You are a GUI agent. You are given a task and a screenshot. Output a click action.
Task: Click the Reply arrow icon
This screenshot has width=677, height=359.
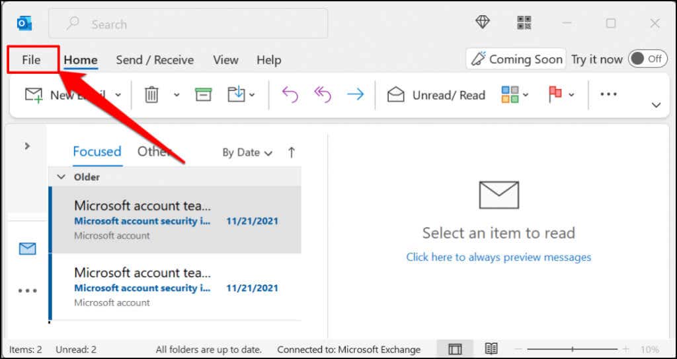[x=290, y=94]
